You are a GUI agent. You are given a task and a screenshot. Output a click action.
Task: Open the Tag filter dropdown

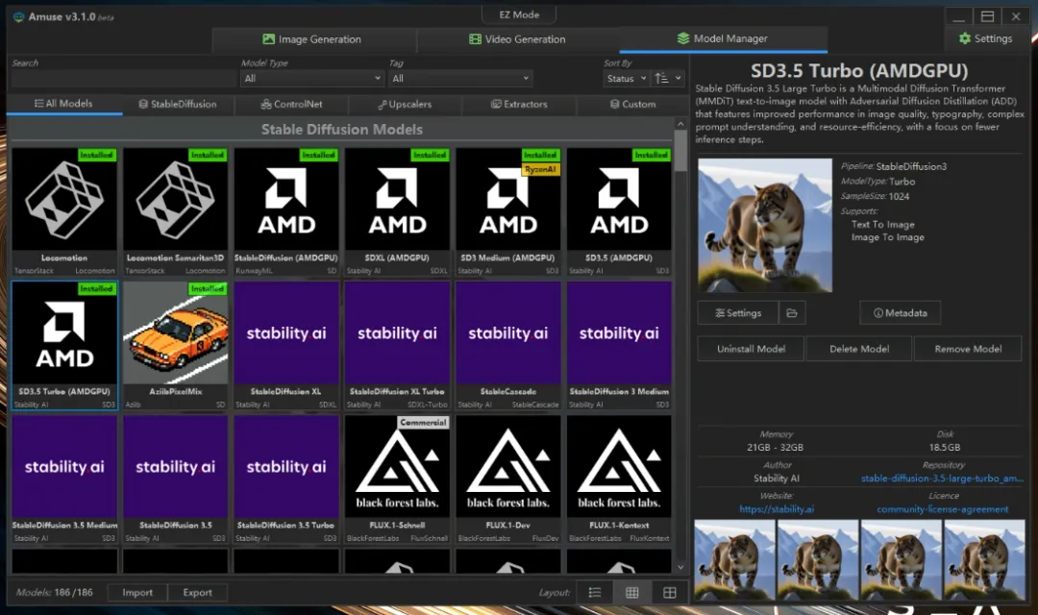[460, 79]
